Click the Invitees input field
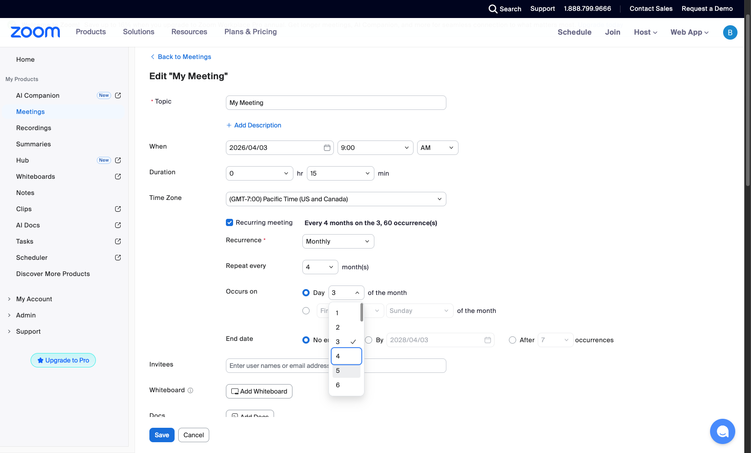Image resolution: width=751 pixels, height=453 pixels. coord(336,366)
